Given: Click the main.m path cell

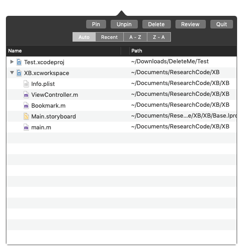Looking at the screenshot, I should (x=180, y=127).
